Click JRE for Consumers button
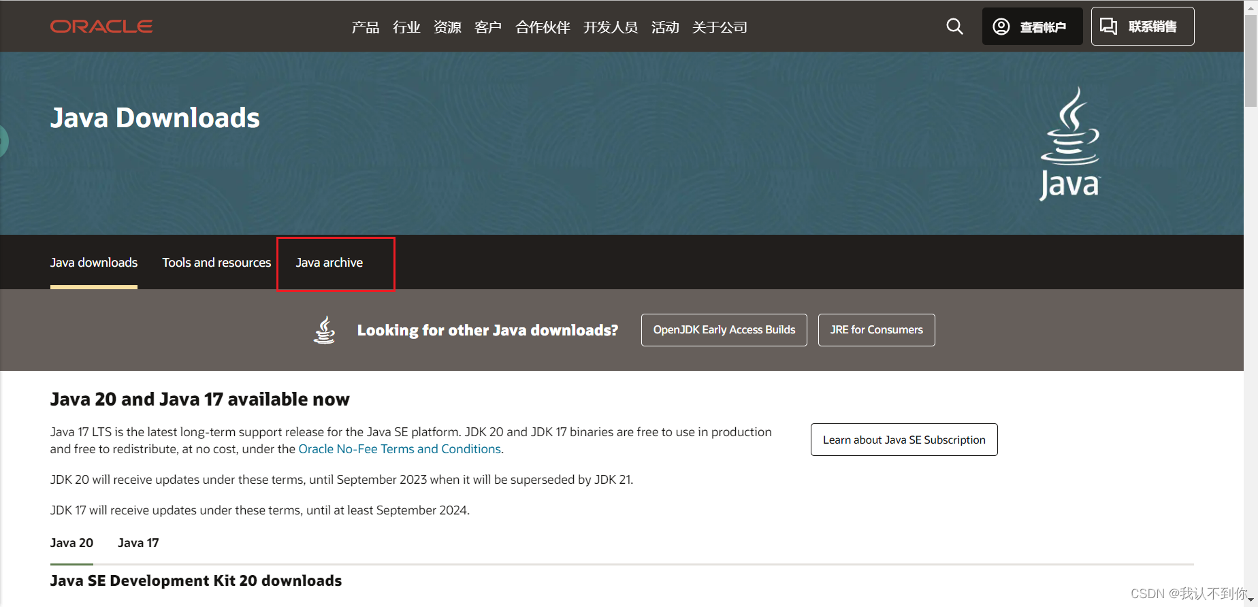The image size is (1258, 607). click(877, 330)
